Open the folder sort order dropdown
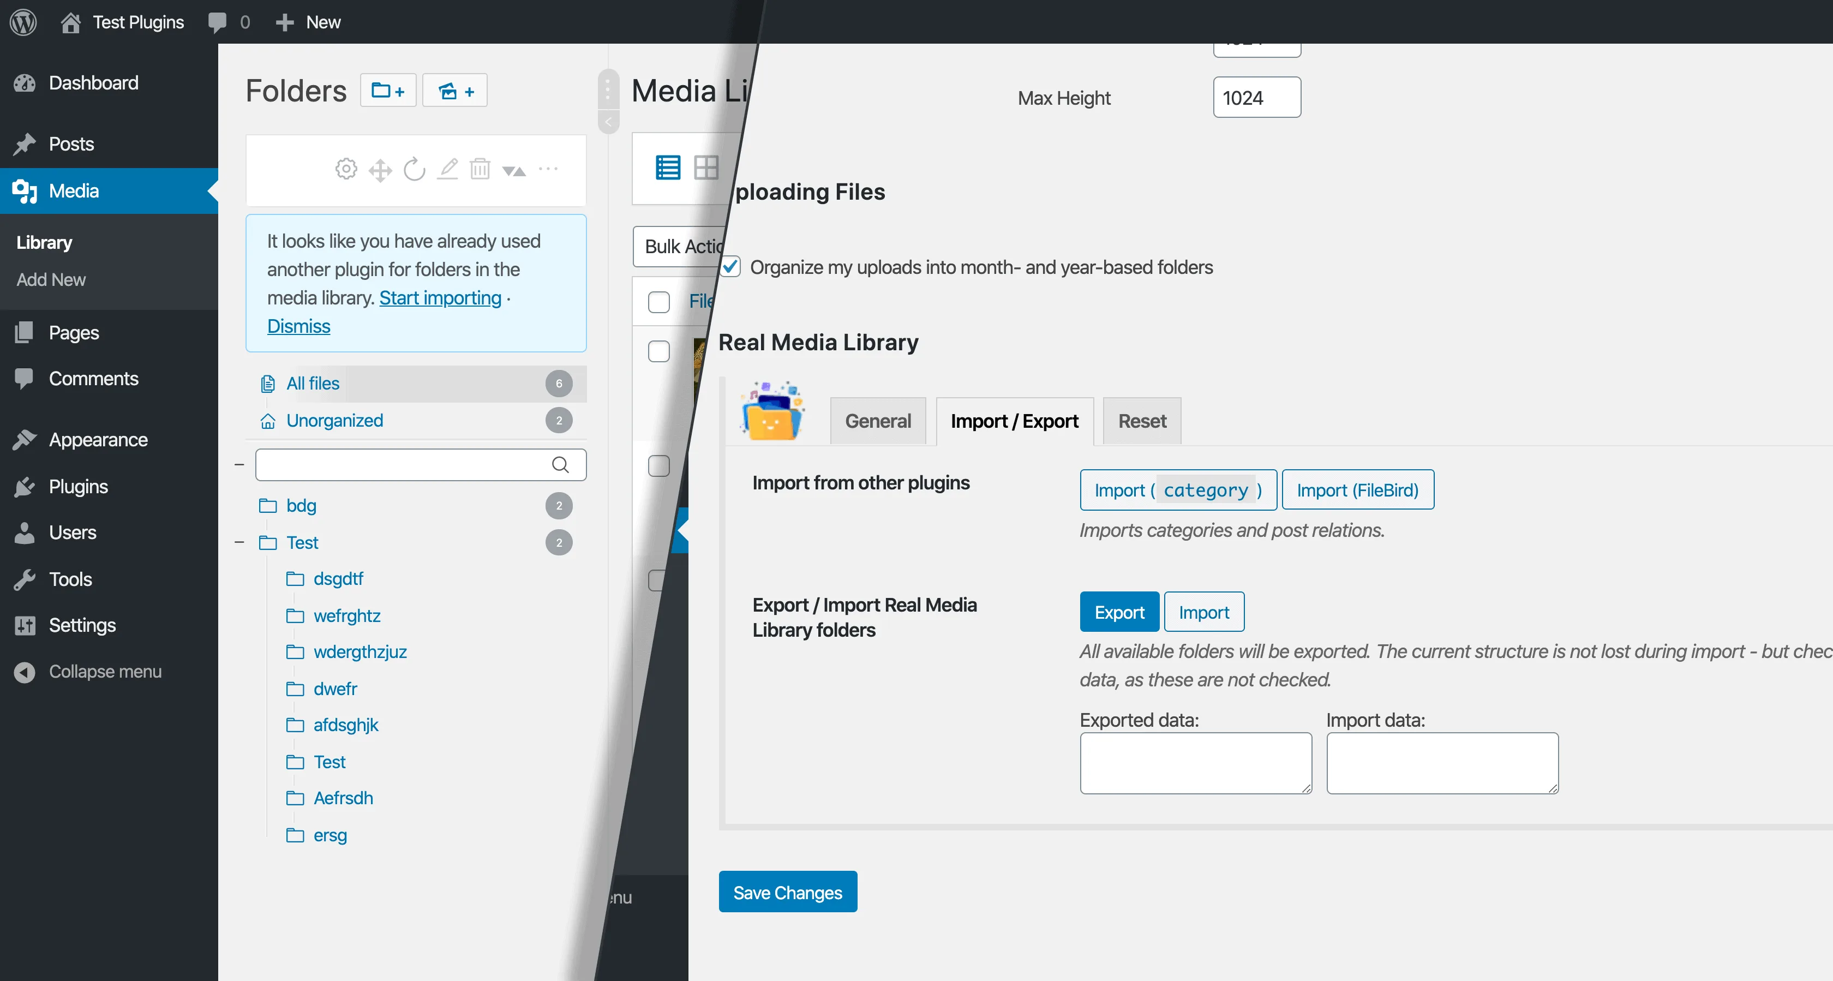The height and width of the screenshot is (981, 1833). pos(514,170)
